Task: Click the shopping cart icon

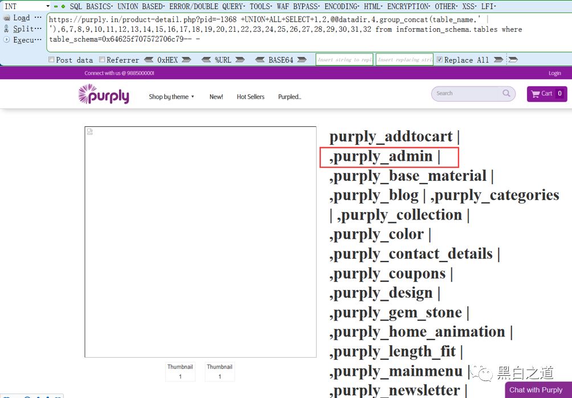Action: (x=535, y=94)
